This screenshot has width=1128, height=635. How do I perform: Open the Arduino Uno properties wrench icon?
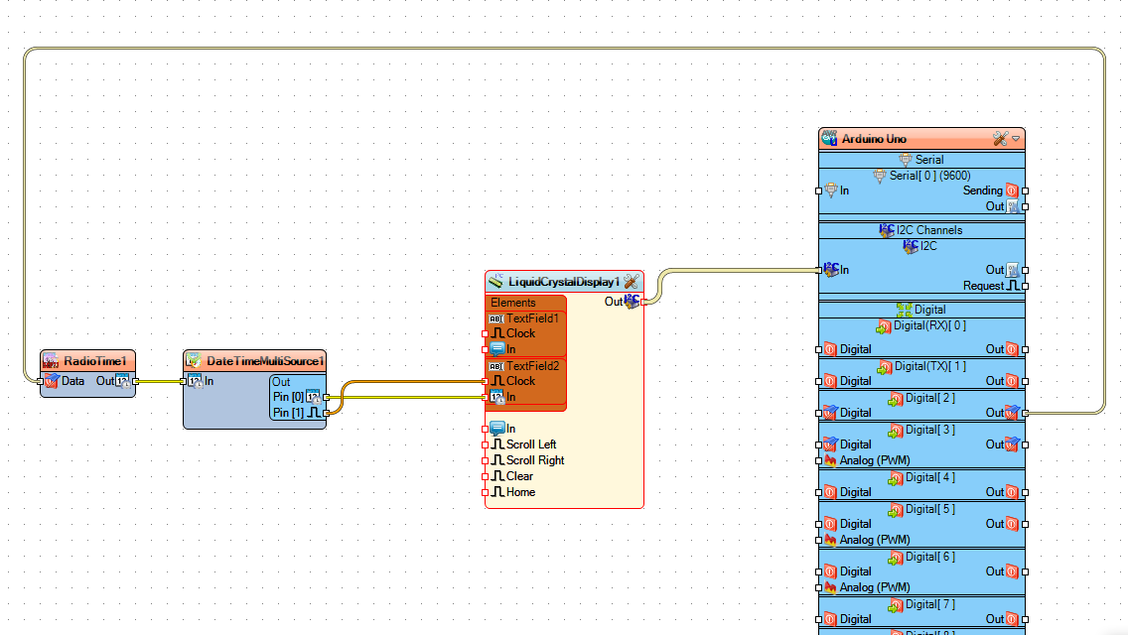coord(1001,138)
